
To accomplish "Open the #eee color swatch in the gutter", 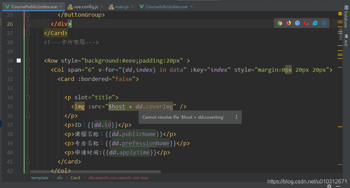I will 19,61.
